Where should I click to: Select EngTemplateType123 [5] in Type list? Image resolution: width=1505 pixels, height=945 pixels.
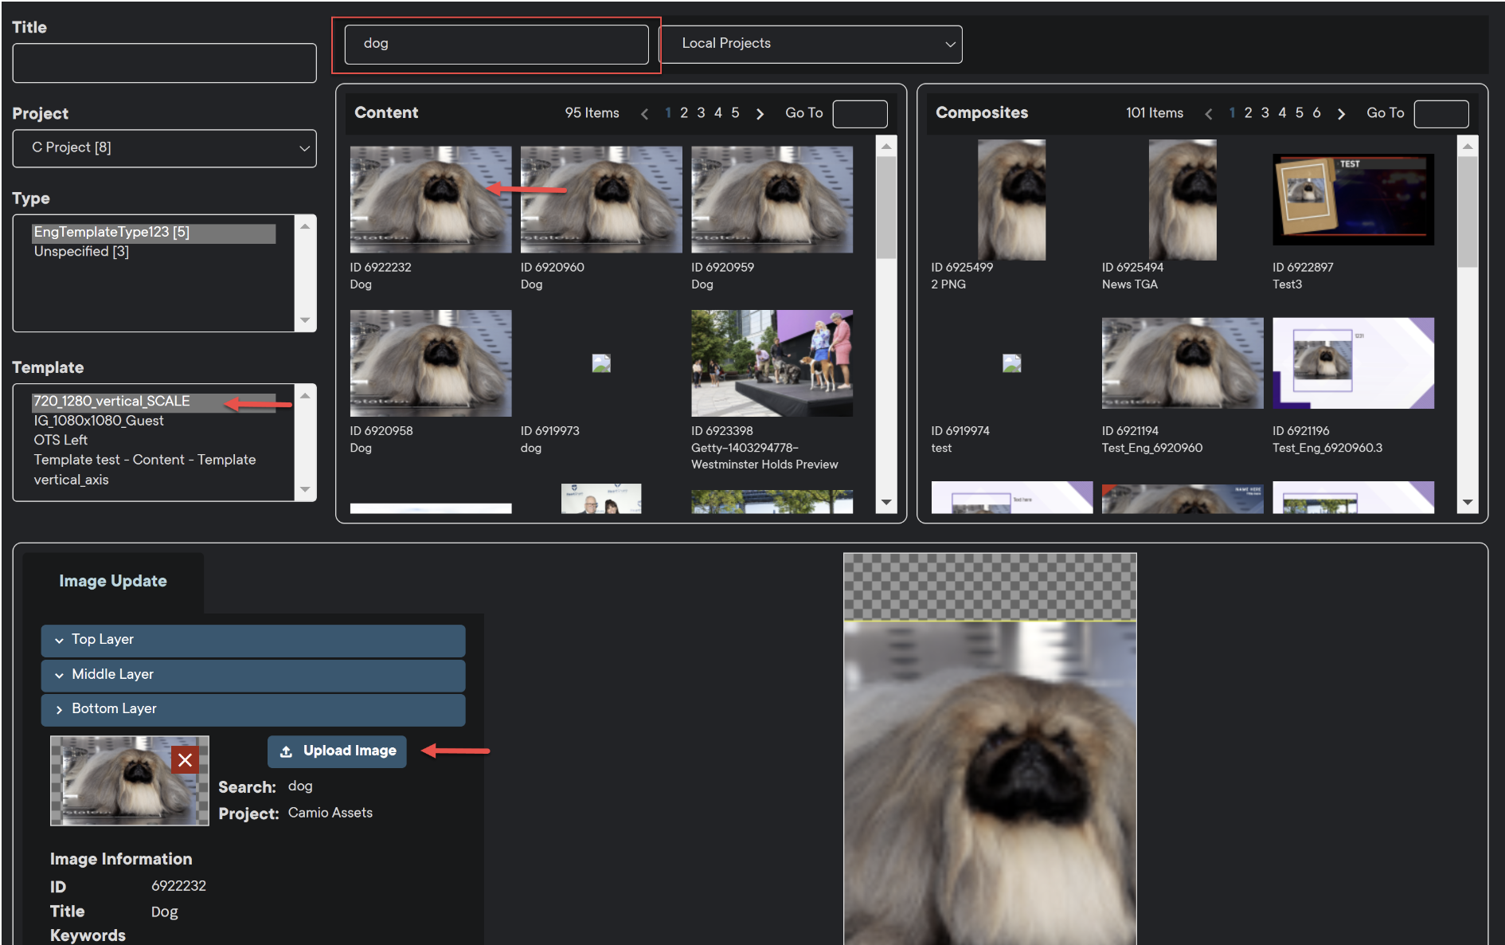[154, 233]
